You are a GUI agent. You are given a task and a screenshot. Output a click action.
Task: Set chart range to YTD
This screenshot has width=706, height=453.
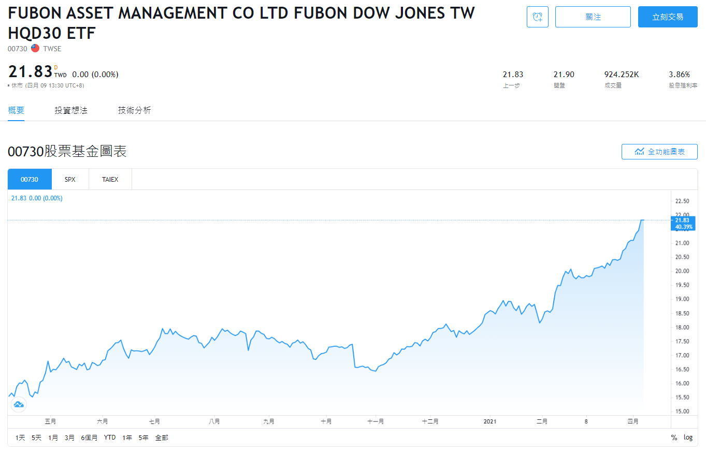[x=110, y=437]
